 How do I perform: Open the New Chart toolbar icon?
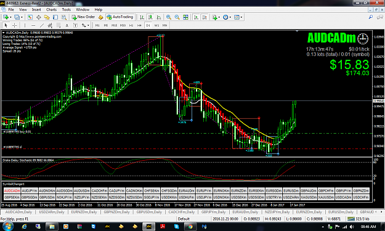coord(6,17)
